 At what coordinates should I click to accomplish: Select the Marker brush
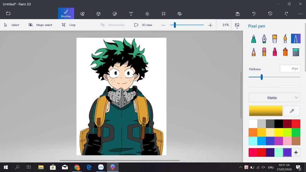(x=253, y=39)
